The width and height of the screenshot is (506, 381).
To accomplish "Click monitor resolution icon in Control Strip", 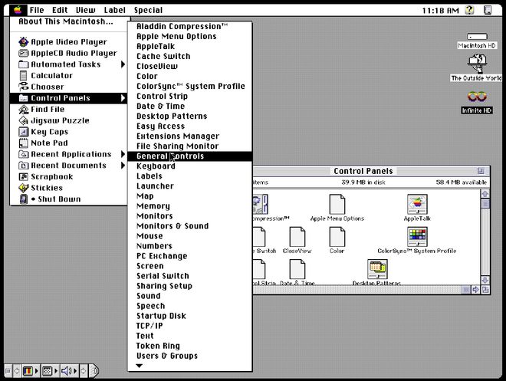I will pyautogui.click(x=47, y=371).
